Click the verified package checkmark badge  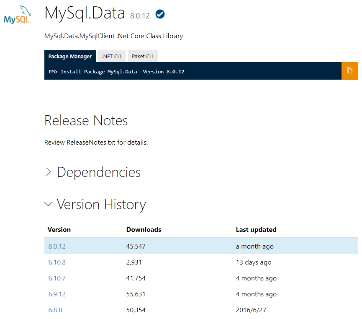click(159, 14)
